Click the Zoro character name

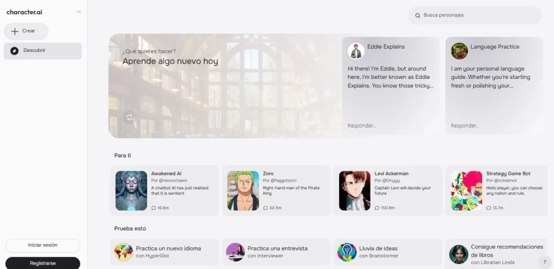click(x=268, y=173)
